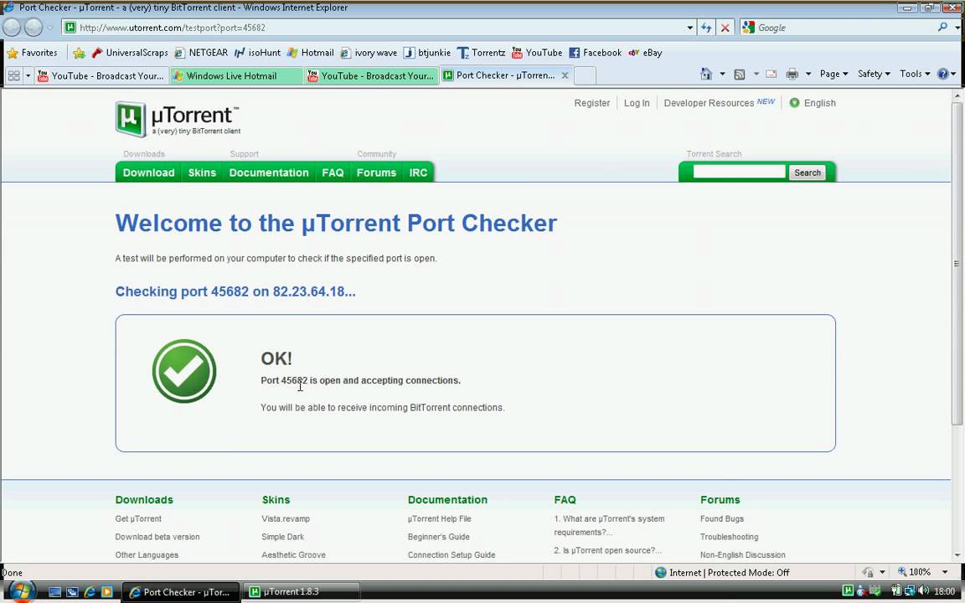This screenshot has width=965, height=603.
Task: Open the tab list dropdown arrow
Action: 28,75
